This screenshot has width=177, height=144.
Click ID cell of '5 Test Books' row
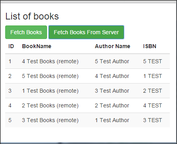click(x=10, y=76)
